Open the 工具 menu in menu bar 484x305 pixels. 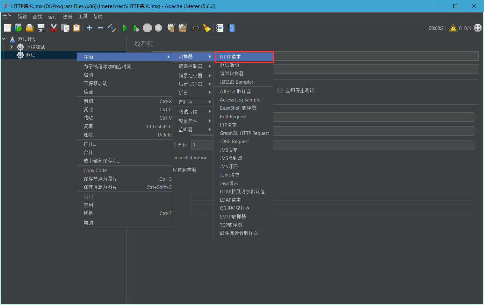pyautogui.click(x=83, y=17)
